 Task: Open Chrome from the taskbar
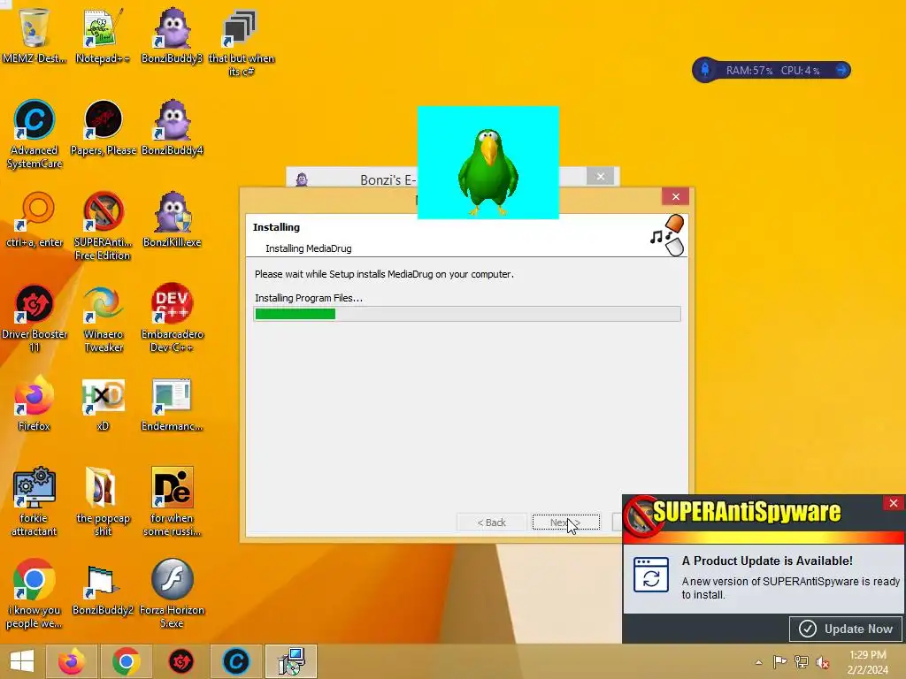pos(126,661)
